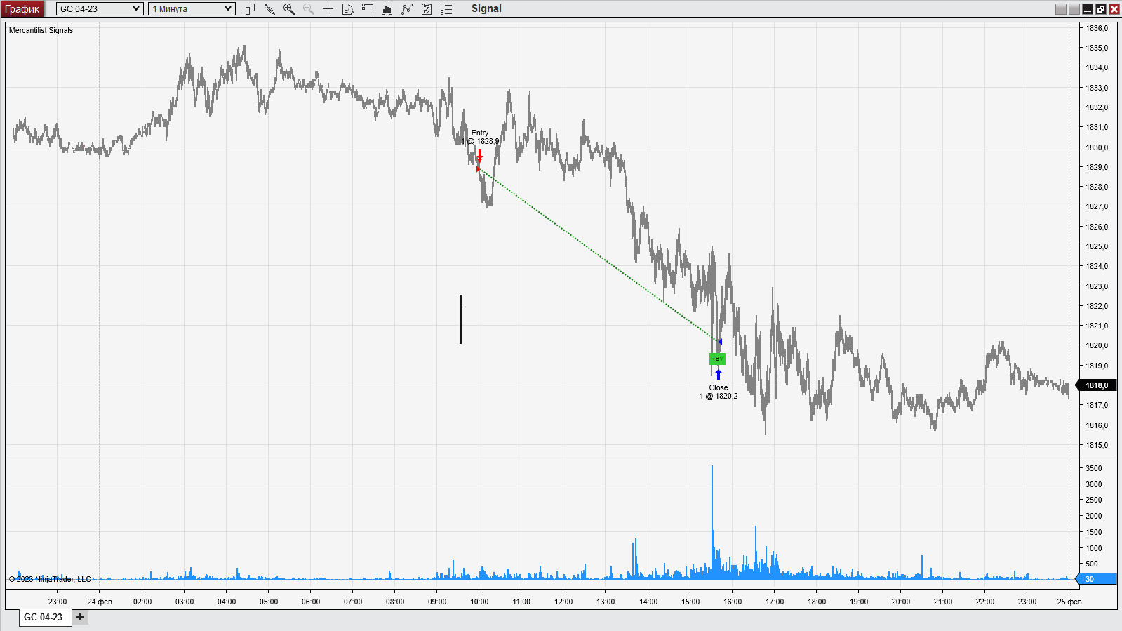Open the График menu

click(x=22, y=9)
